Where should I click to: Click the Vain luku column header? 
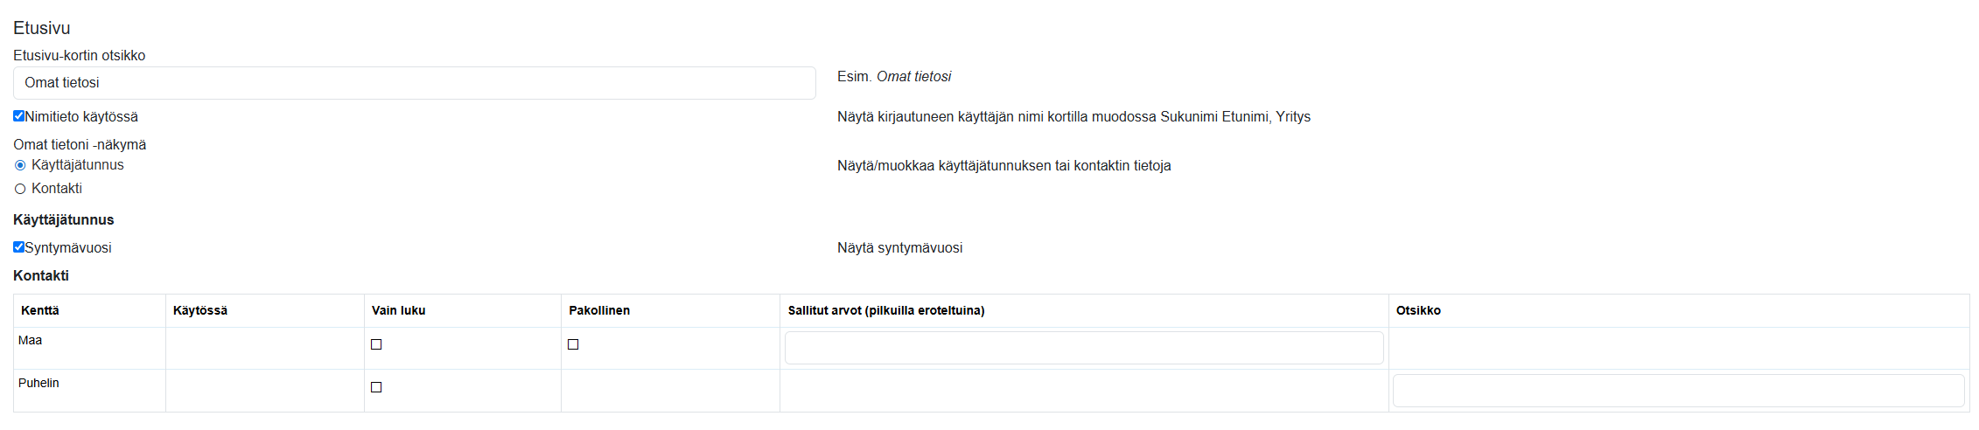(398, 310)
